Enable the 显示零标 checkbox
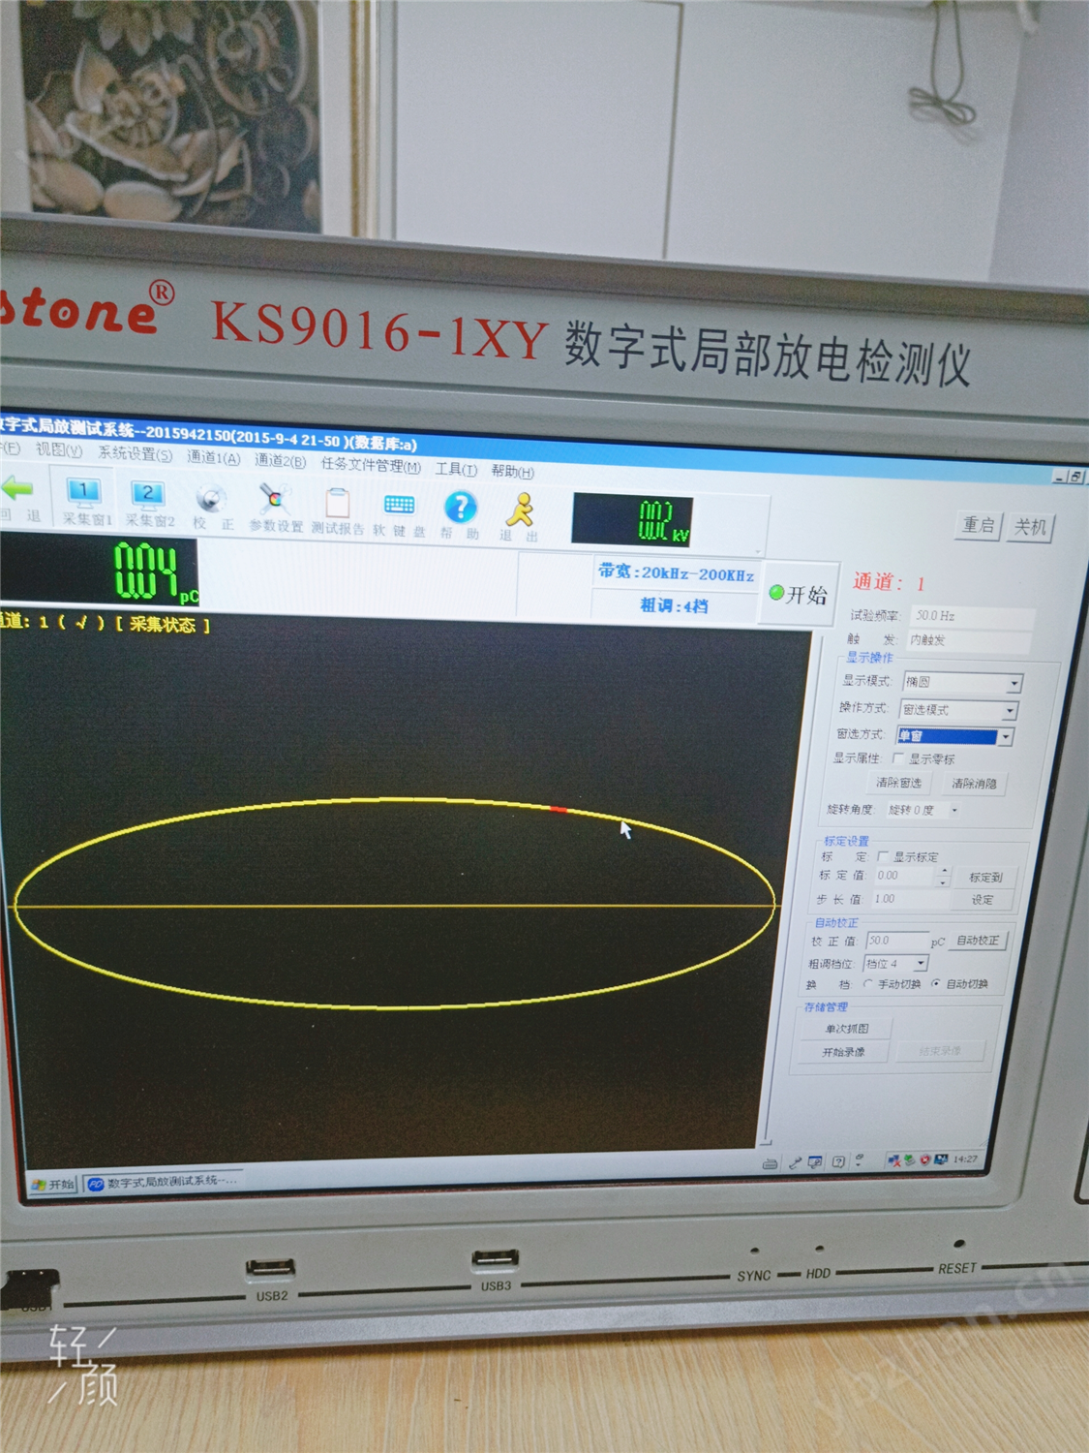The width and height of the screenshot is (1089, 1453). pyautogui.click(x=898, y=758)
